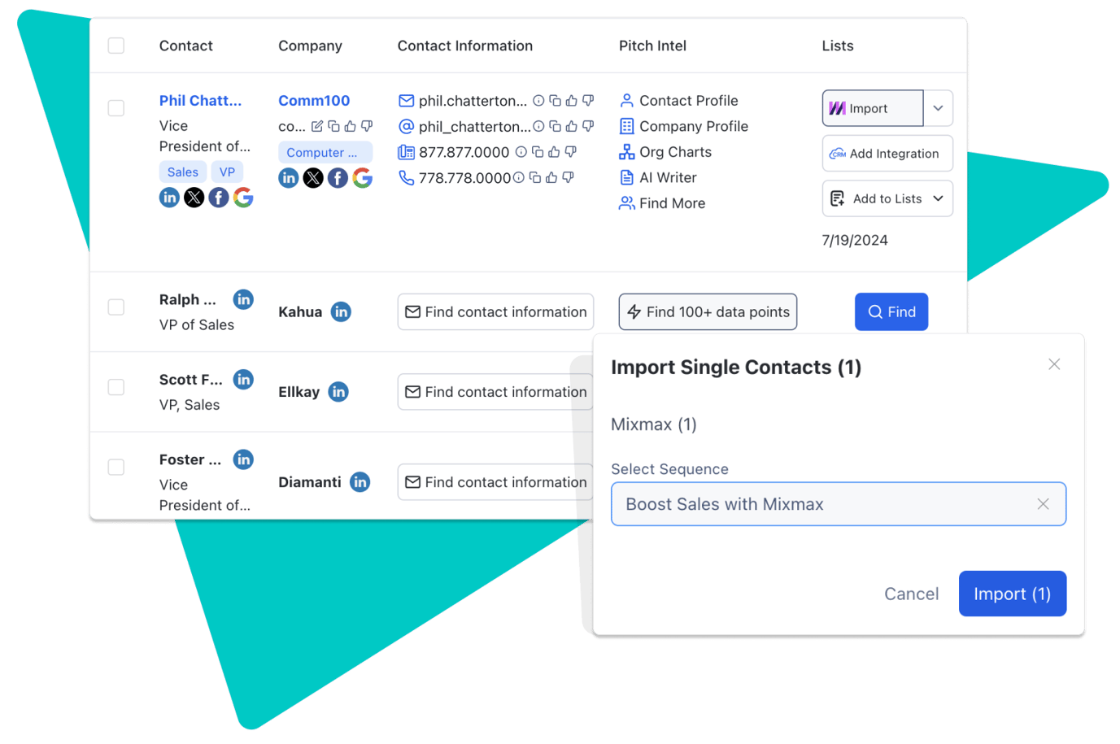Toggle the select-all checkbox in header
The width and height of the screenshot is (1120, 744).
(x=116, y=46)
